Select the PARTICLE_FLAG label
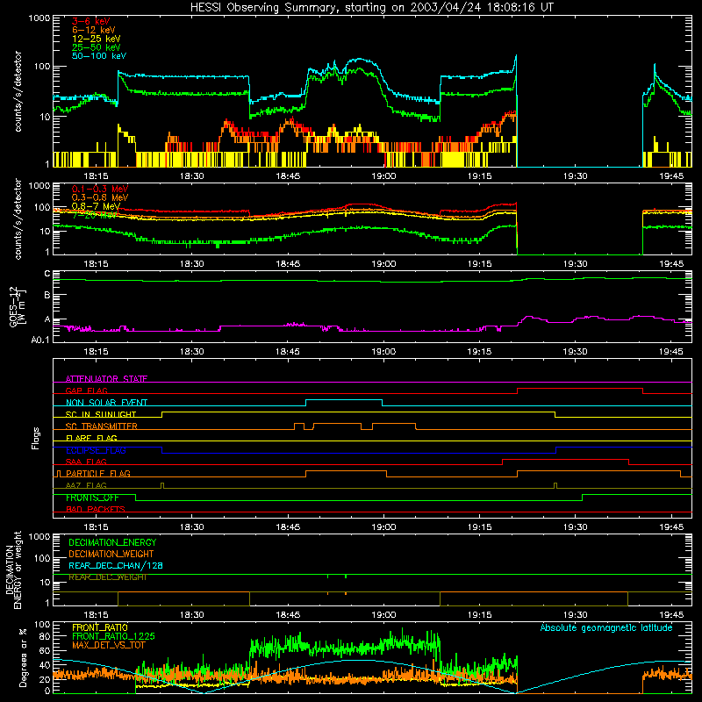Image resolution: width=702 pixels, height=702 pixels. pos(98,474)
